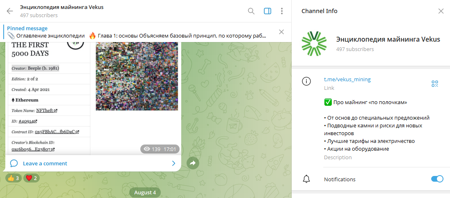This screenshot has width=450, height=198.
Task: Click the 17:01 timestamp on the post
Action: point(170,149)
